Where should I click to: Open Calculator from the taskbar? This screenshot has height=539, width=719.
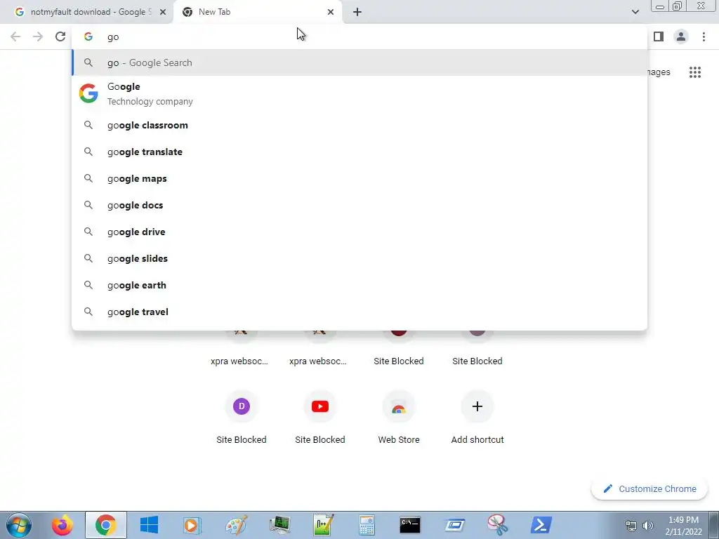coord(367,525)
